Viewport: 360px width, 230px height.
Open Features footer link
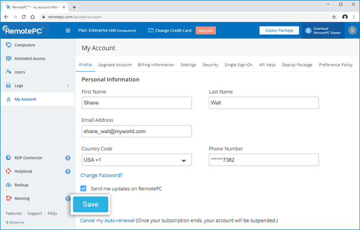14,213
